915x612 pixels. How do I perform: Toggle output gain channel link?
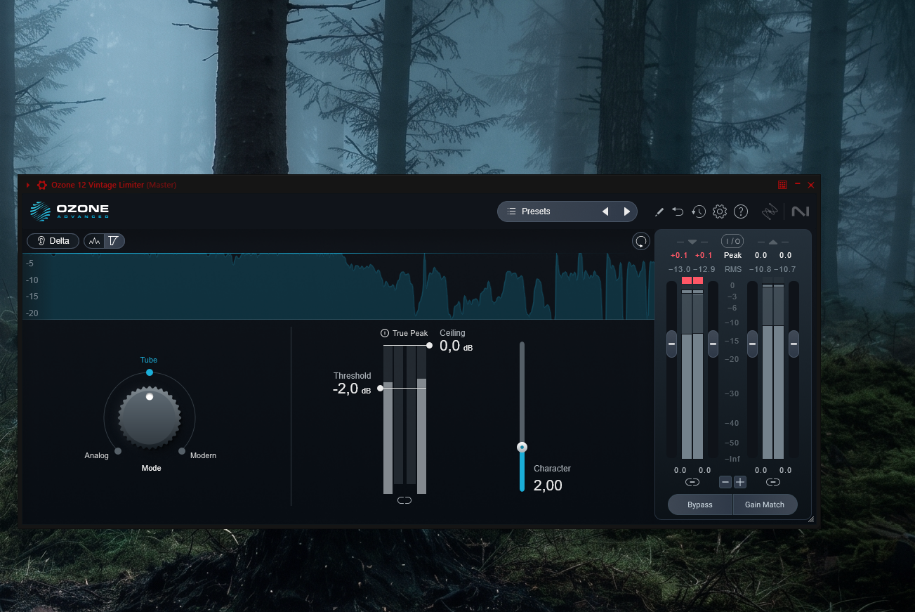pyautogui.click(x=773, y=483)
